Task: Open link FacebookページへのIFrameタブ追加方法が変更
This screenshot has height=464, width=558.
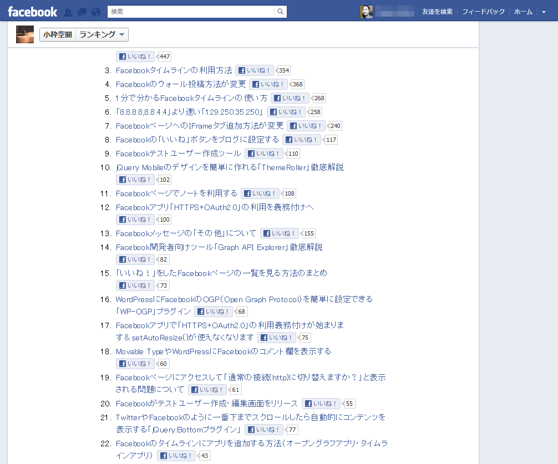Action: [200, 126]
